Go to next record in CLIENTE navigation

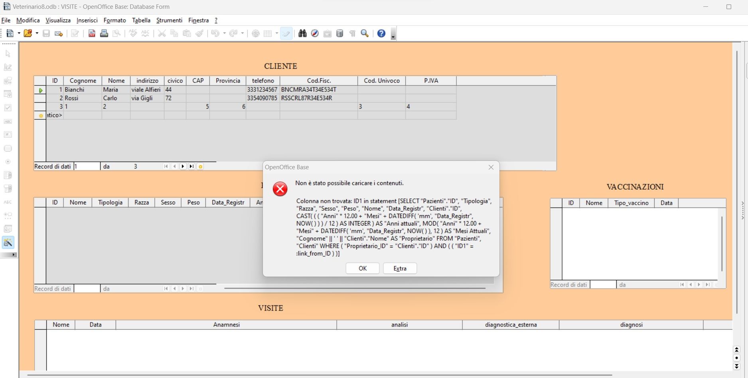pyautogui.click(x=183, y=166)
